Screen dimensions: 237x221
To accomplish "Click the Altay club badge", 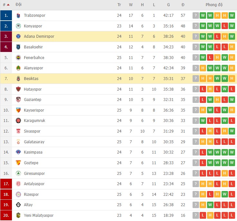I will (x=18, y=205).
